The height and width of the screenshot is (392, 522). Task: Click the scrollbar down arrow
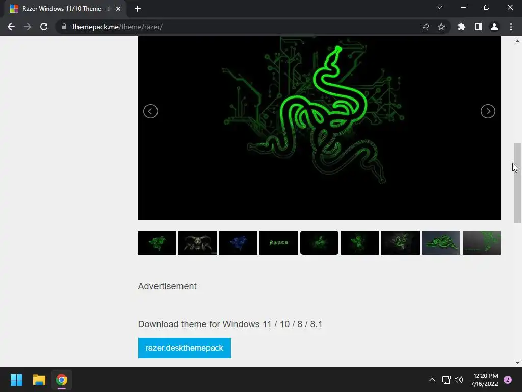(517, 363)
